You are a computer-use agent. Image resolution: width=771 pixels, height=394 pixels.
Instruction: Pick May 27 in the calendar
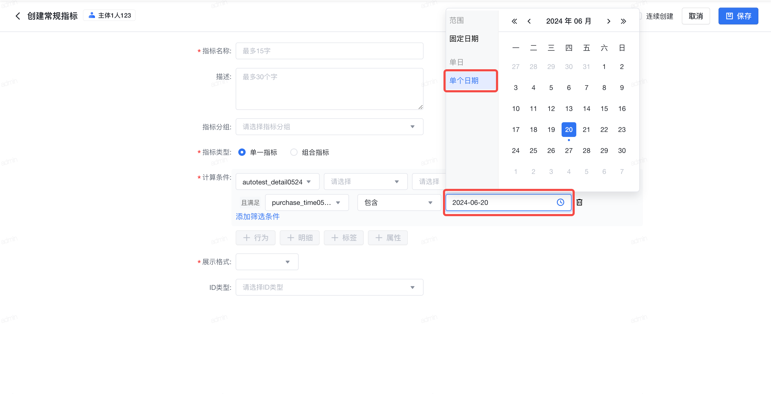pos(515,67)
